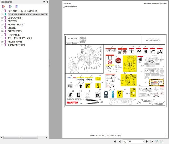Click the second bookmark toolbar icon
Screen dimensions: 169x144
10,6
